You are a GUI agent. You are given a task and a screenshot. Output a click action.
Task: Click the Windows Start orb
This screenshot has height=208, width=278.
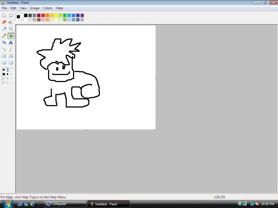(x=8, y=204)
